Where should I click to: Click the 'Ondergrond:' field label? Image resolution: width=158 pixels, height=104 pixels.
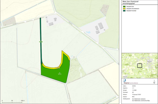(x=126, y=99)
